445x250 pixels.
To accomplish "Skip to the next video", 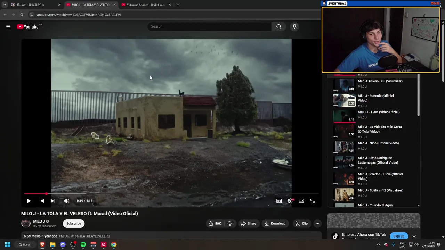I will [53, 201].
